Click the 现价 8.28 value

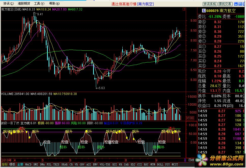pos(218,72)
